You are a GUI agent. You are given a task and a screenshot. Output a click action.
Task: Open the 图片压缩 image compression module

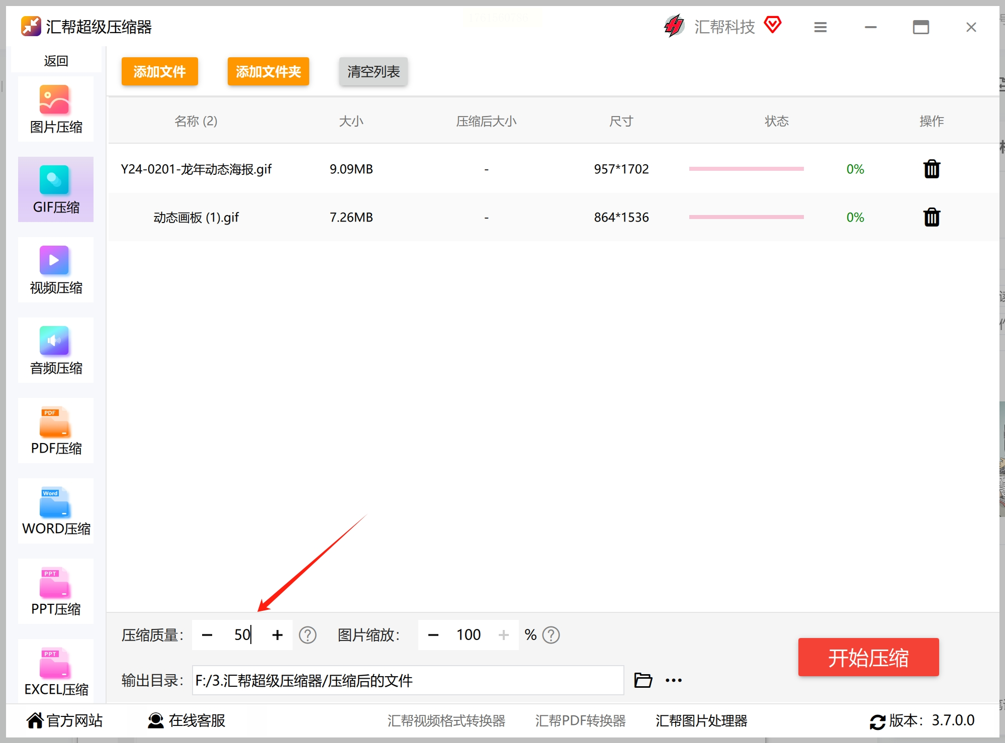55,110
